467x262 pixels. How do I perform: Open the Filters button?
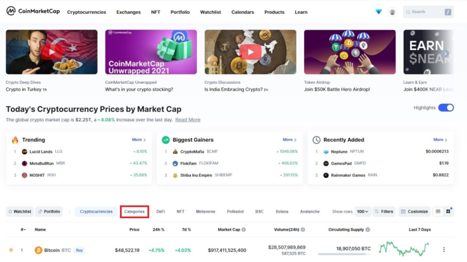(x=384, y=211)
